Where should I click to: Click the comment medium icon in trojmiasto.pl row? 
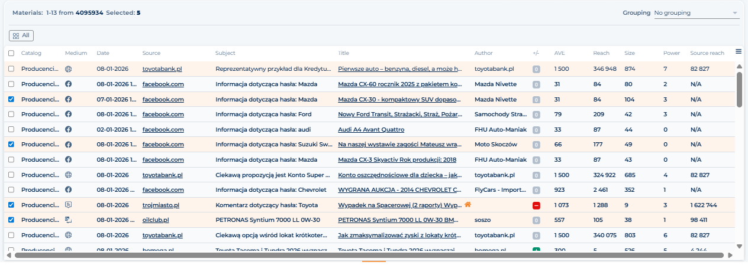click(x=68, y=205)
